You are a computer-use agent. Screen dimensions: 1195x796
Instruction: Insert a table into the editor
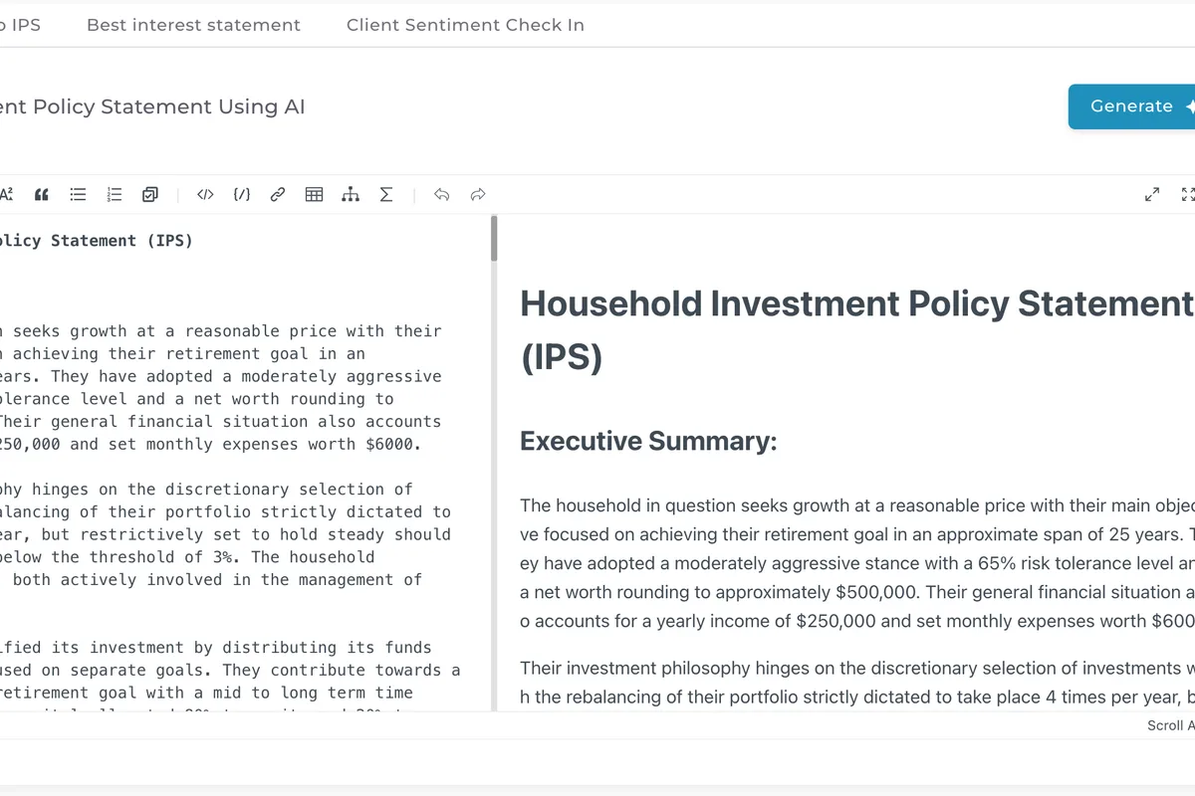(x=314, y=195)
